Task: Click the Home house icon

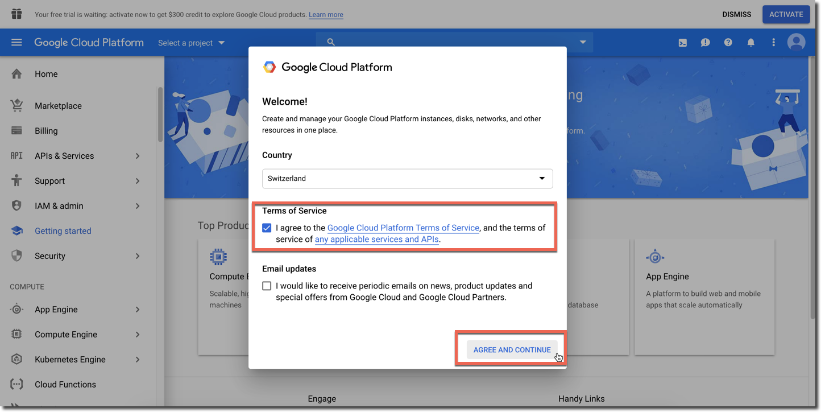Action: 16,74
